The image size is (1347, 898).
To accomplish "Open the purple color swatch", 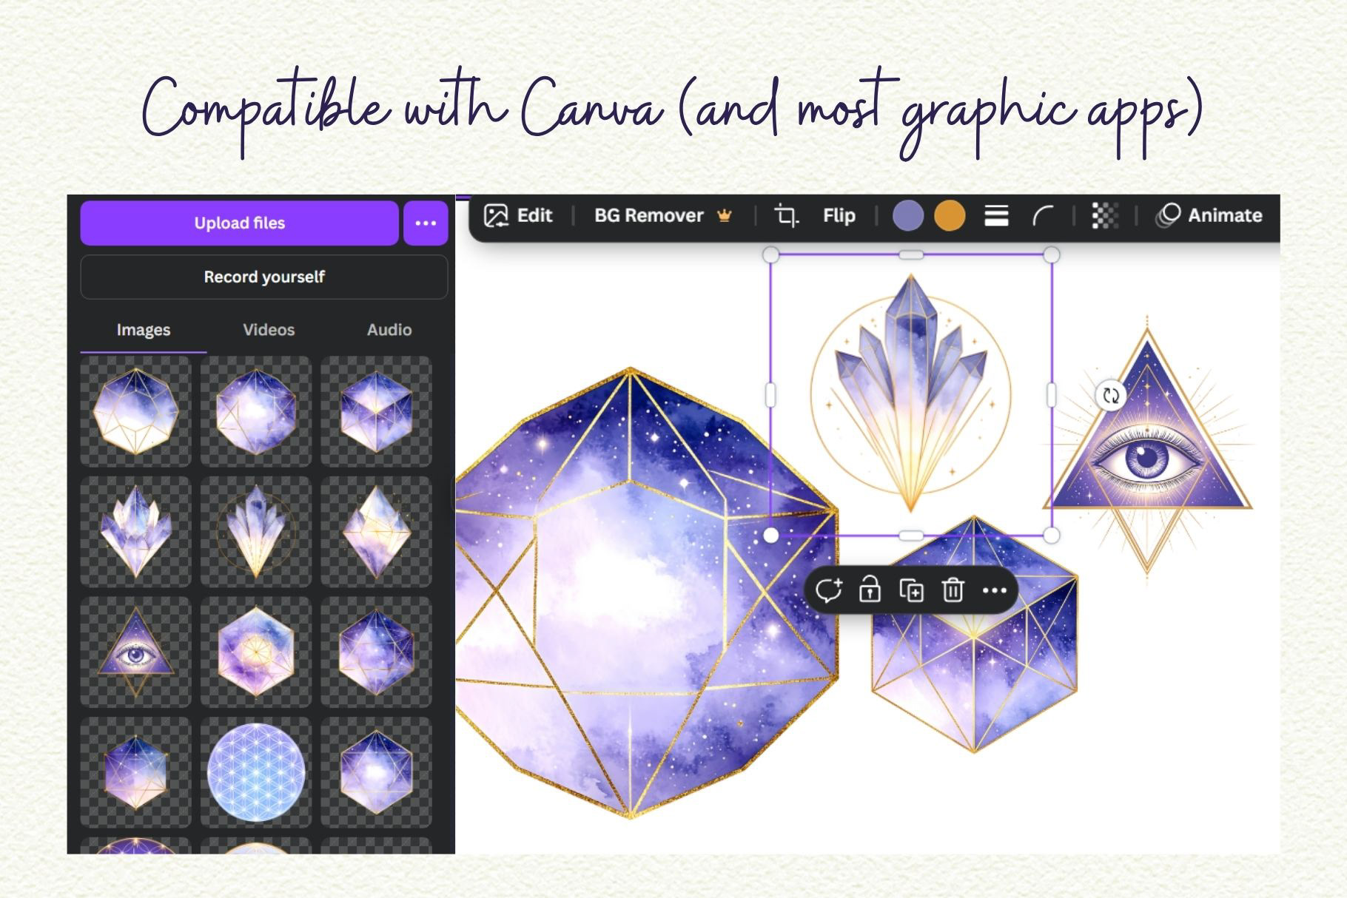I will [908, 216].
